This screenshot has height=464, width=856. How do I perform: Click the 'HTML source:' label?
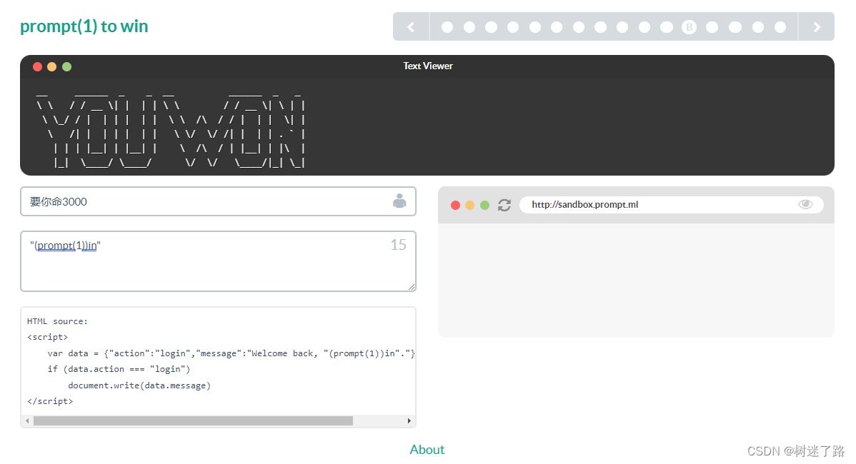pyautogui.click(x=57, y=321)
